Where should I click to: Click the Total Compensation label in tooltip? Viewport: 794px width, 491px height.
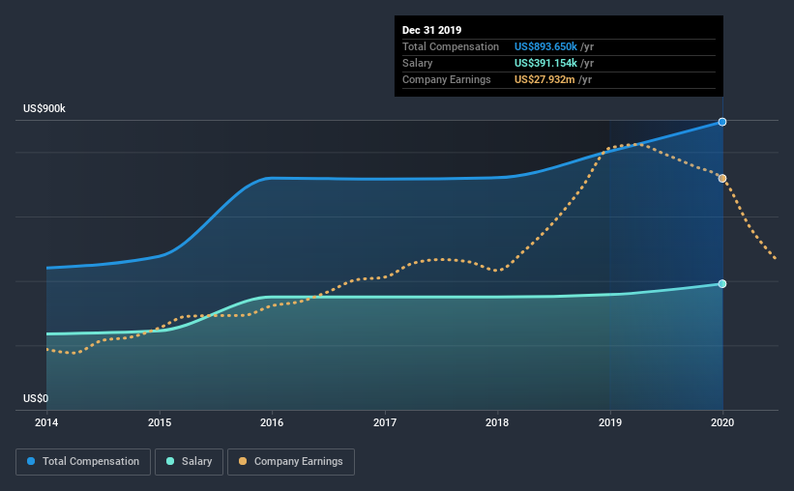point(451,46)
